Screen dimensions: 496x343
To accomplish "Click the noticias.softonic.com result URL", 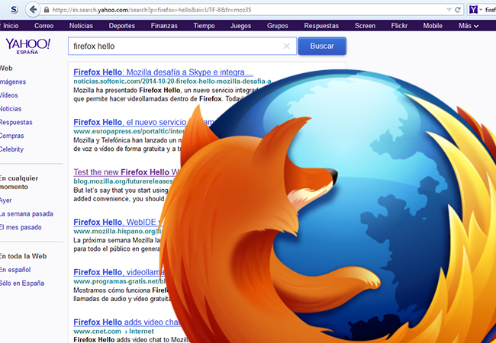I will (172, 81).
